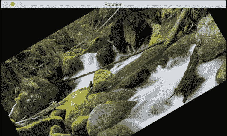
Task: Click the mossy rock at the far right edge
Action: pyautogui.click(x=222, y=72)
